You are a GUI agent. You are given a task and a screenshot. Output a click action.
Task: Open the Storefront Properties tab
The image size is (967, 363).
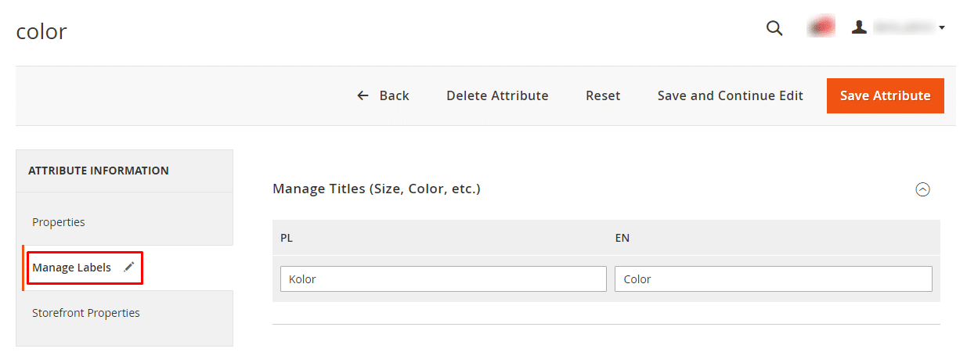tap(86, 313)
